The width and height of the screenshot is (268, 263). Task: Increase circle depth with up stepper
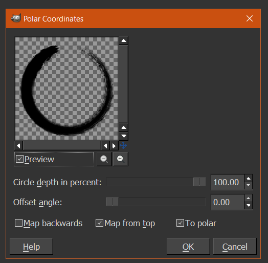(x=249, y=179)
